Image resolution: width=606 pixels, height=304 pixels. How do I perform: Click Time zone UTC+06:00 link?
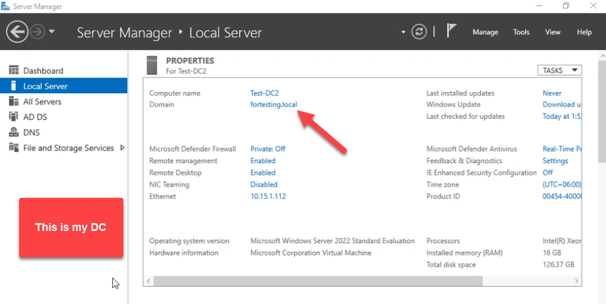pos(562,184)
